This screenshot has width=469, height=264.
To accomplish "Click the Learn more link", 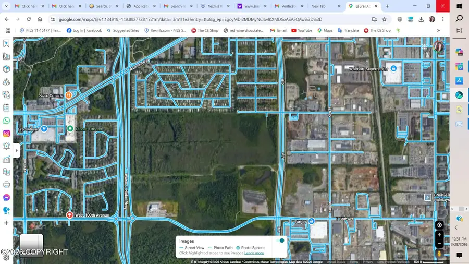I will 254,253.
